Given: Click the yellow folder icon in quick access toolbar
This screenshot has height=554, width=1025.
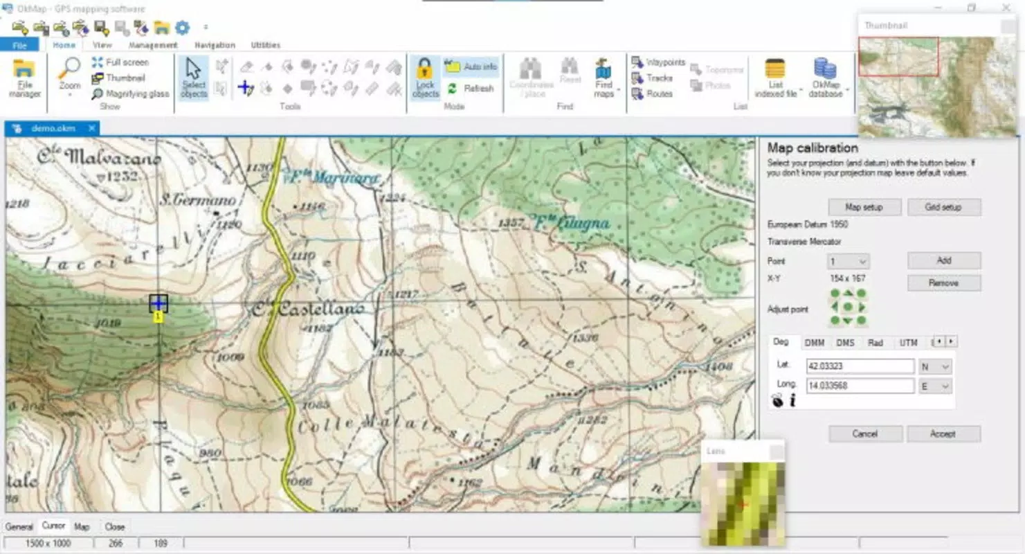Looking at the screenshot, I should [162, 28].
